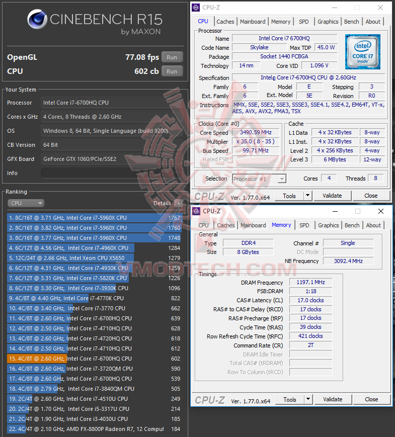The height and width of the screenshot is (437, 395).
Task: Click Tools button in top CPU-Z window
Action: (x=289, y=196)
